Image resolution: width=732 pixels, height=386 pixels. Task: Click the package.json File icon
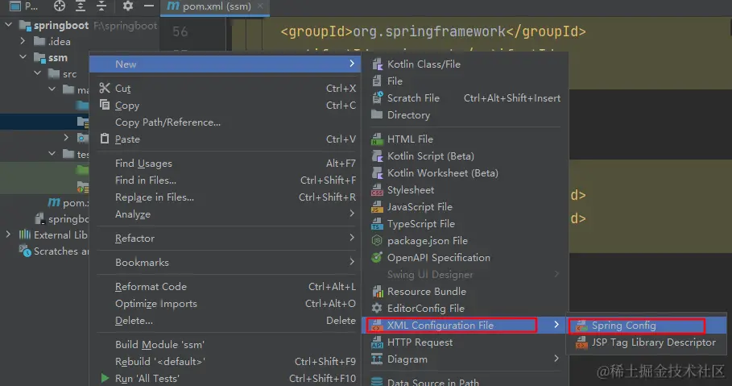pyautogui.click(x=377, y=240)
